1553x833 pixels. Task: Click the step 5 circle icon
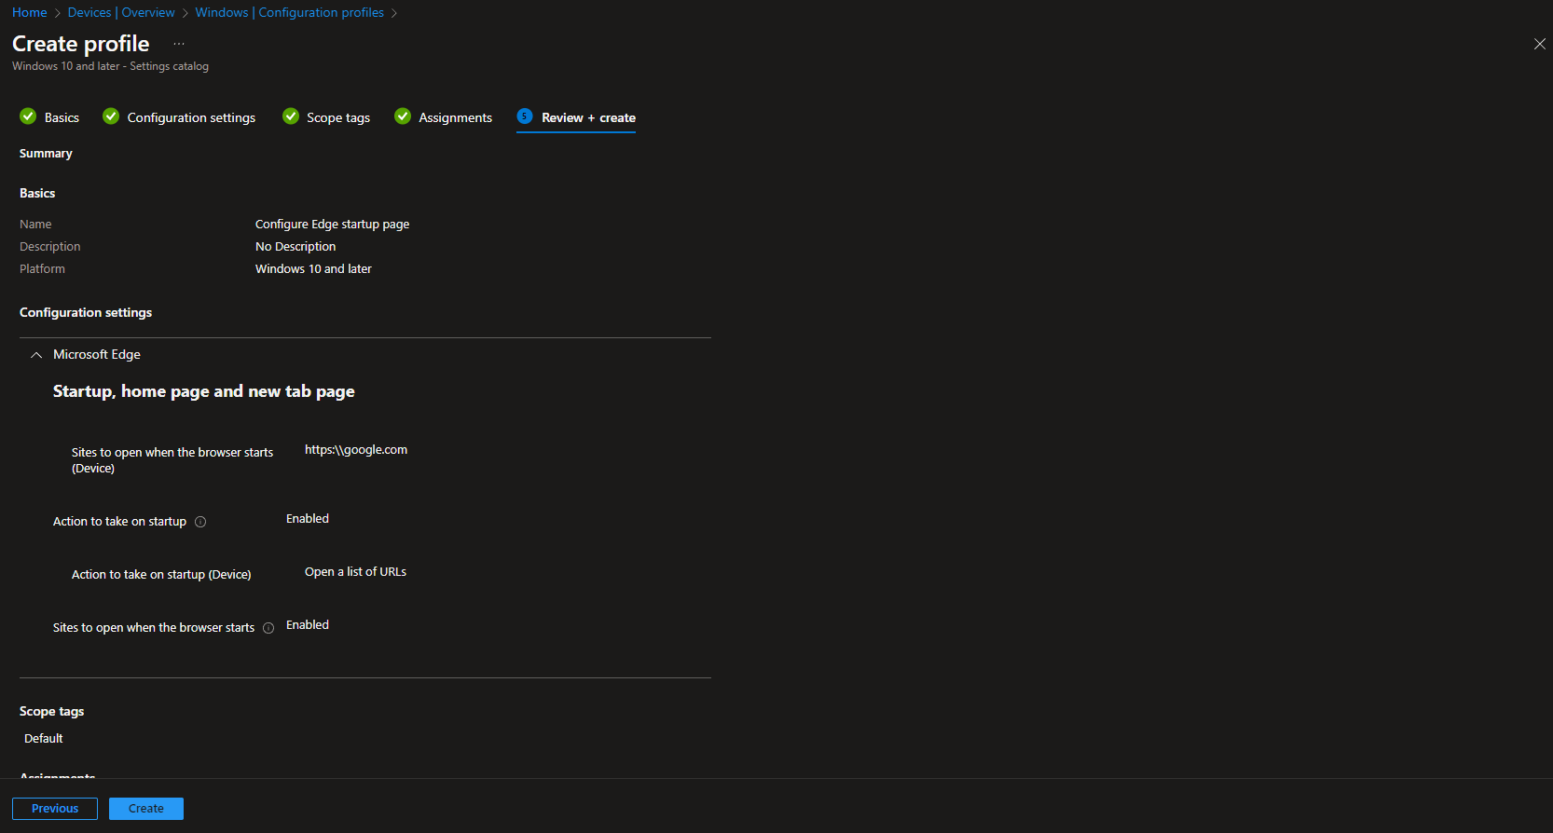click(525, 116)
